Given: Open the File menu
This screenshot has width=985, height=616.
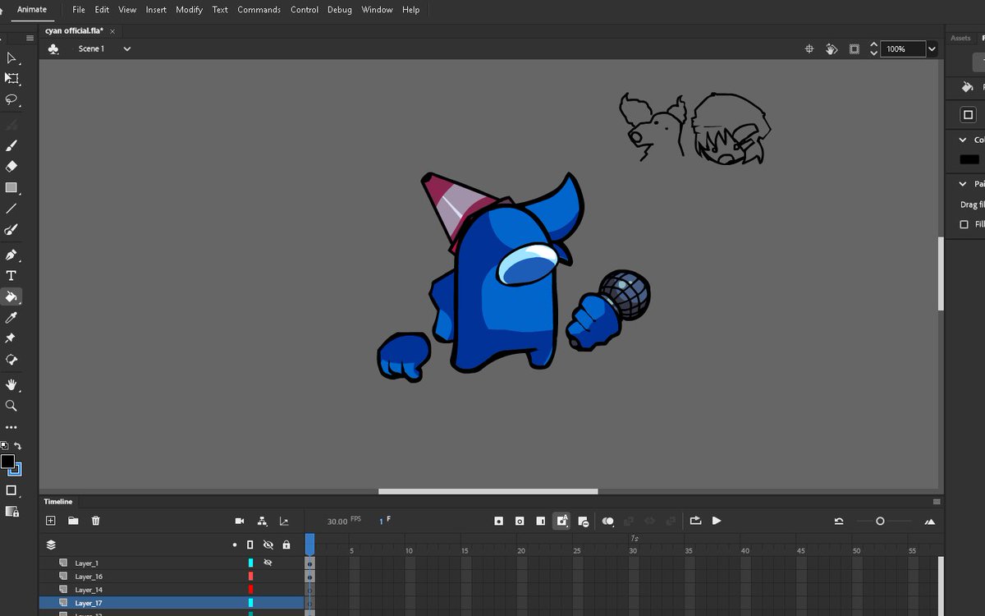Looking at the screenshot, I should [x=79, y=10].
